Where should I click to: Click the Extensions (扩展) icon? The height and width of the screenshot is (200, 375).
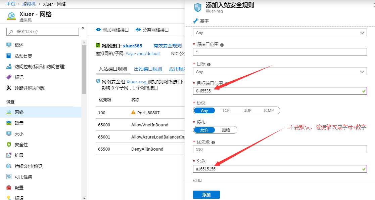[9, 155]
